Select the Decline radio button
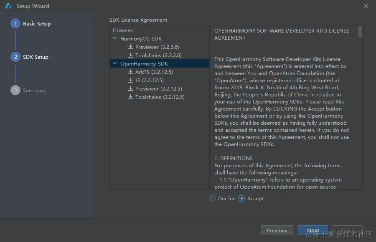 pos(213,198)
